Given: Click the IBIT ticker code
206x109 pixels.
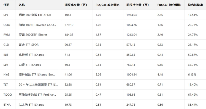Looking at the screenshot, I should point(6,55).
